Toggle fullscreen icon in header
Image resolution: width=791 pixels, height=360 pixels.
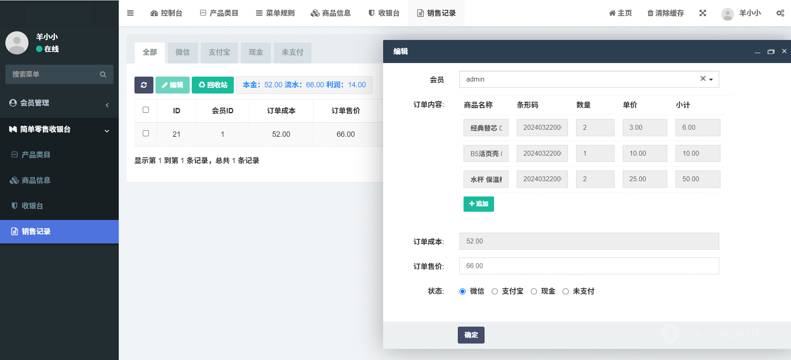pos(703,13)
